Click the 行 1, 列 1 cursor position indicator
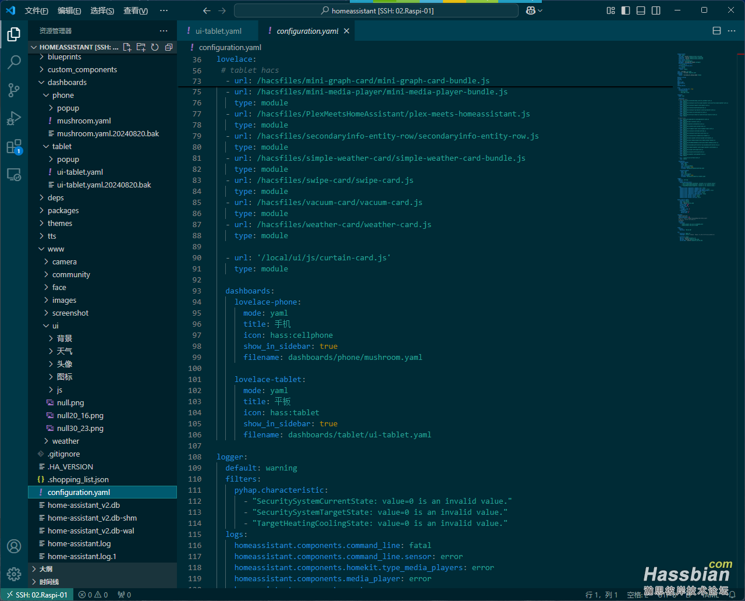This screenshot has height=601, width=745. click(602, 595)
